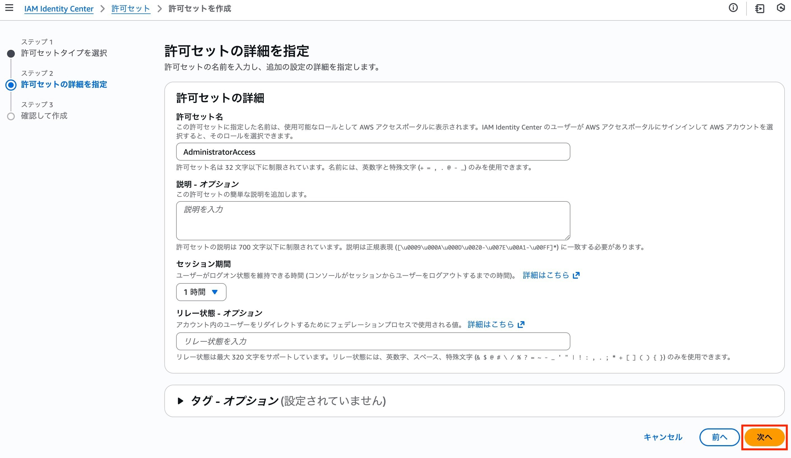Go to IAM Identity Center breadcrumb
This screenshot has height=458, width=791.
(x=59, y=9)
